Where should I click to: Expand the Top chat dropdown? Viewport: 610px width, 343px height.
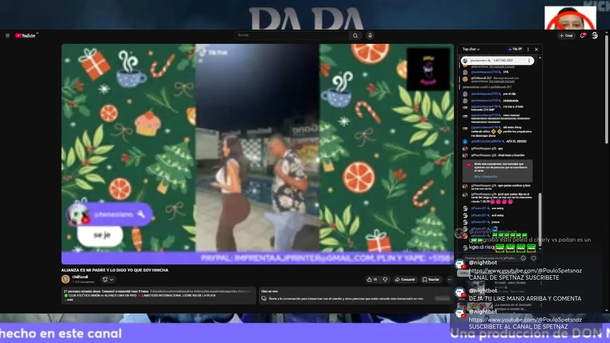pyautogui.click(x=471, y=49)
